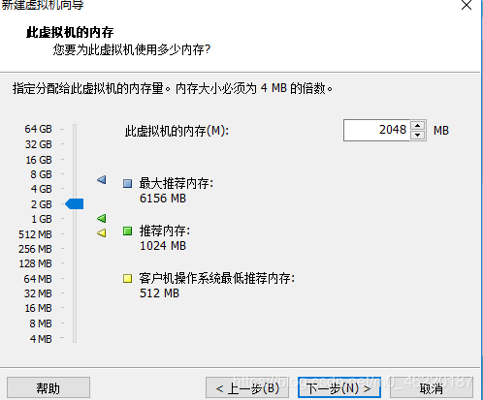Click the blue square legend icon
This screenshot has height=400, width=483.
click(128, 184)
